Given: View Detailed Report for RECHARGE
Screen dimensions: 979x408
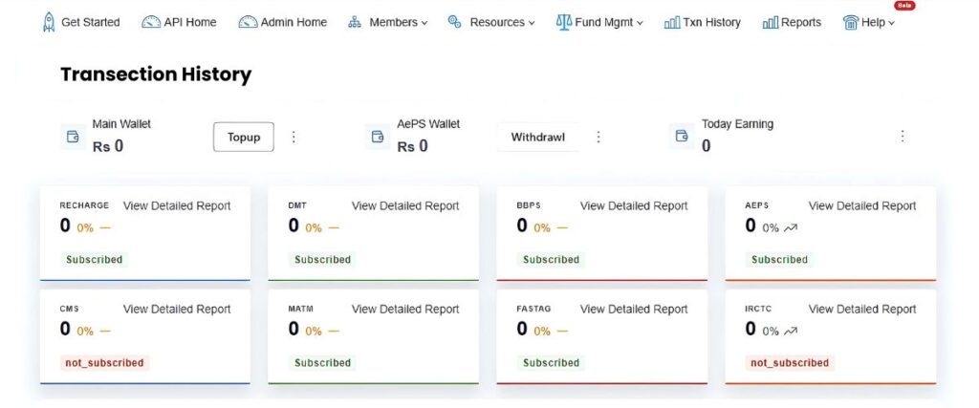Looking at the screenshot, I should tap(177, 205).
